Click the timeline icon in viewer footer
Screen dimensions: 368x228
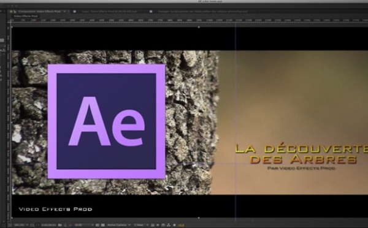coord(163,225)
